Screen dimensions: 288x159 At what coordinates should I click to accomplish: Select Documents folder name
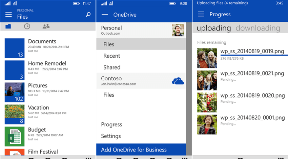42,41
